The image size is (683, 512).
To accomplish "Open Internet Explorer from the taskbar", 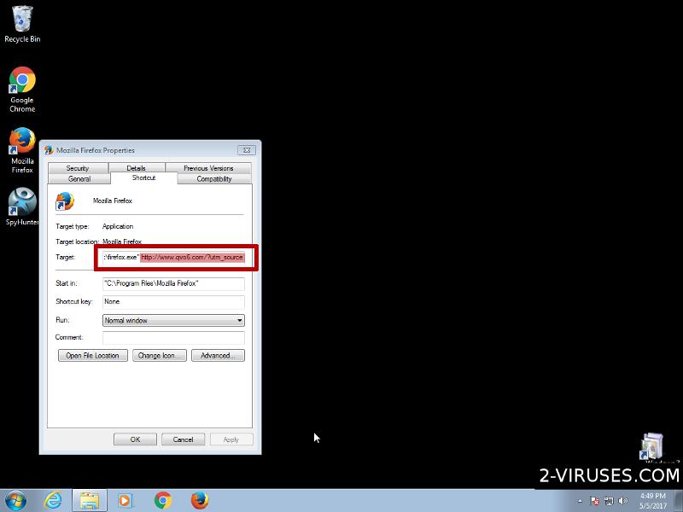I will (x=54, y=500).
